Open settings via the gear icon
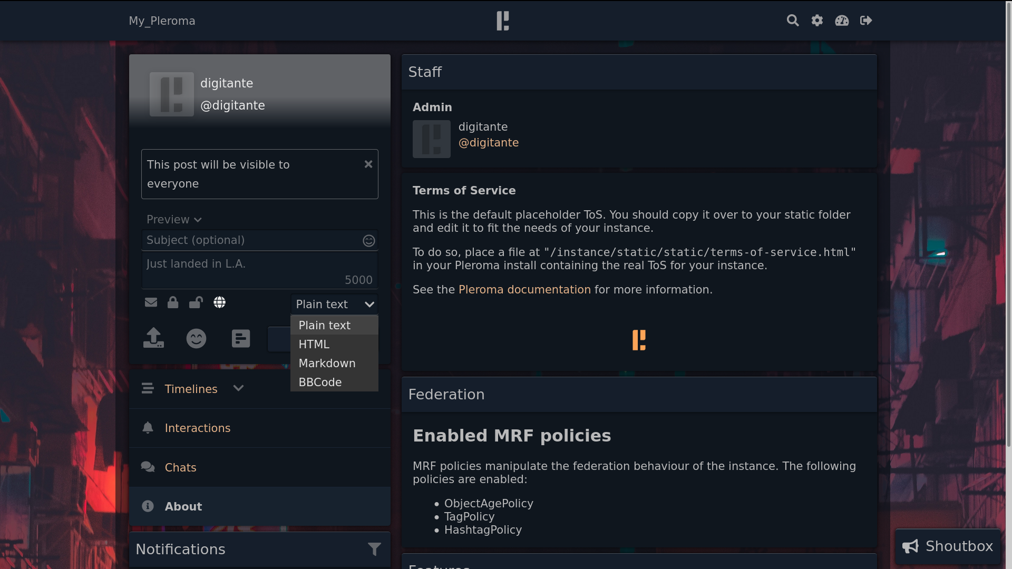This screenshot has height=569, width=1012. 817,21
